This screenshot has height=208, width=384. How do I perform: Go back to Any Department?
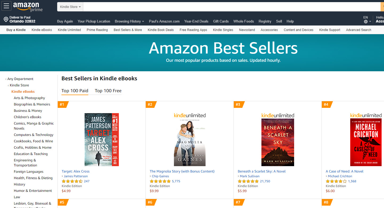[x=20, y=79]
